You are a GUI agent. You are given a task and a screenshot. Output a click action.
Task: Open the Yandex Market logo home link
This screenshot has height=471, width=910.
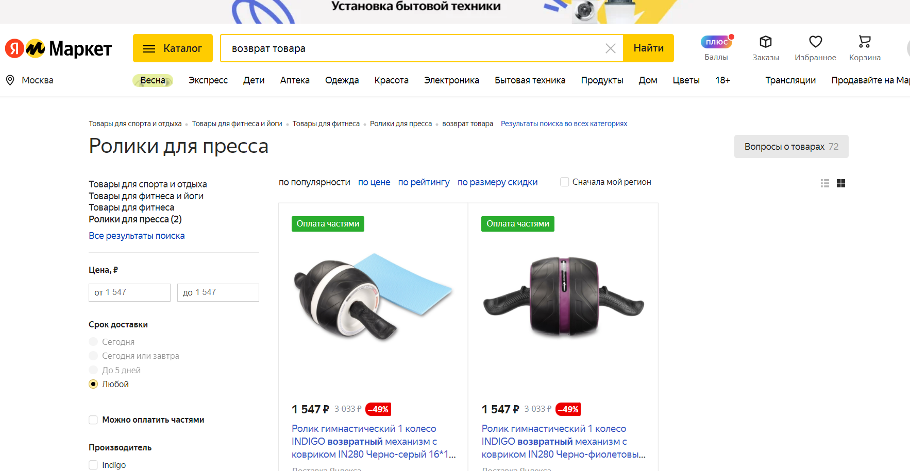[58, 48]
